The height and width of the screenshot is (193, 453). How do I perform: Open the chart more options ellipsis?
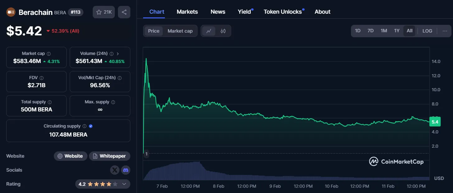tap(445, 31)
